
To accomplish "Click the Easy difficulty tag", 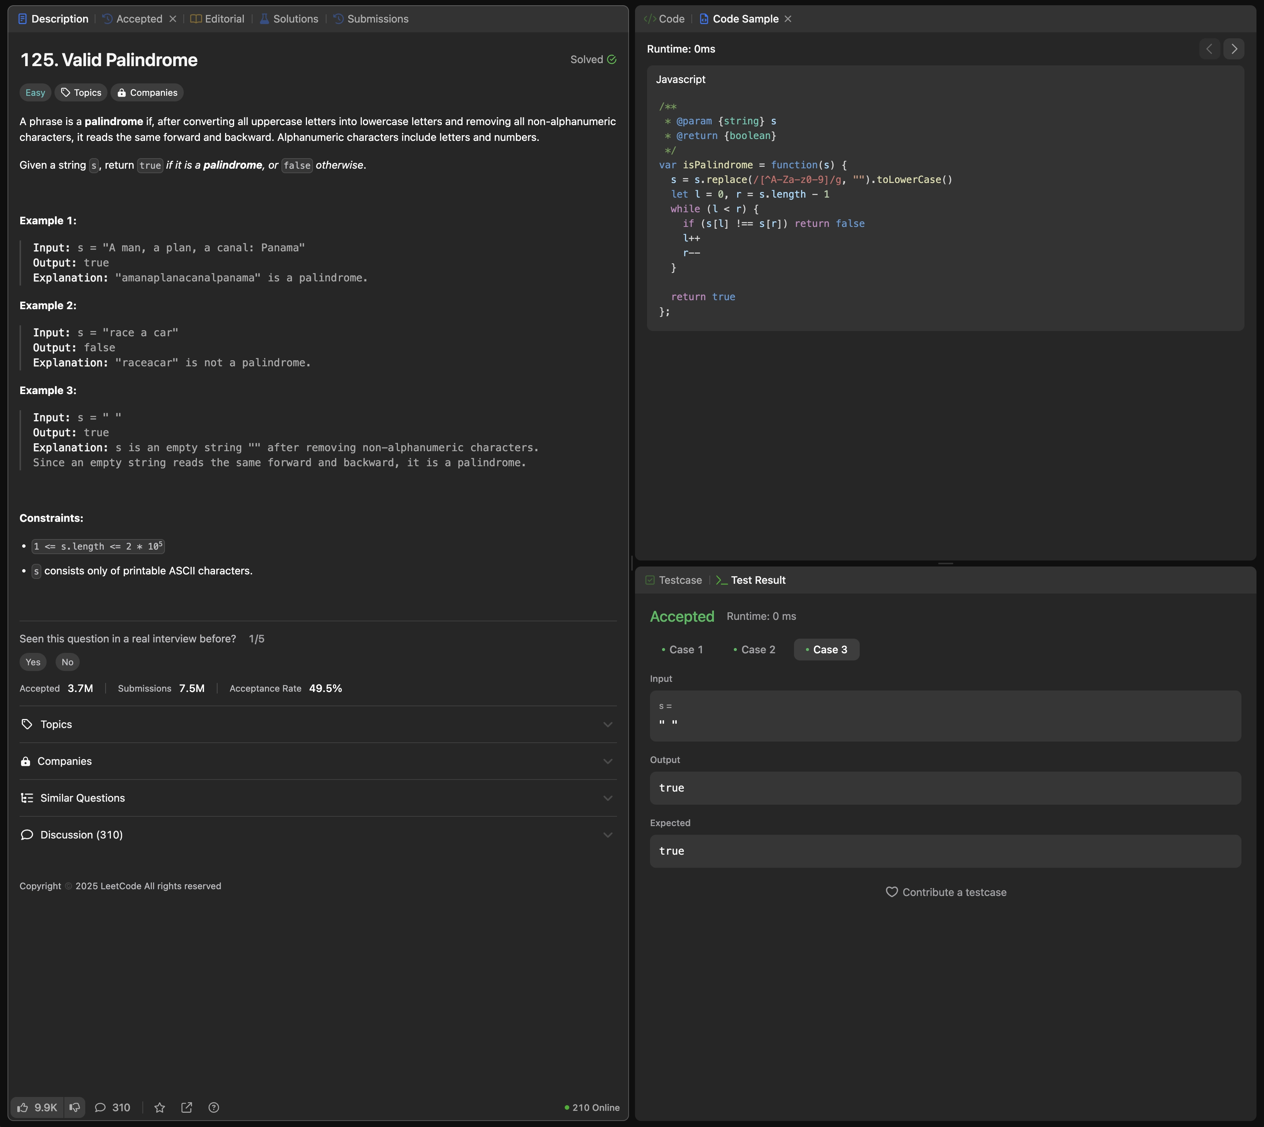I will 35,93.
